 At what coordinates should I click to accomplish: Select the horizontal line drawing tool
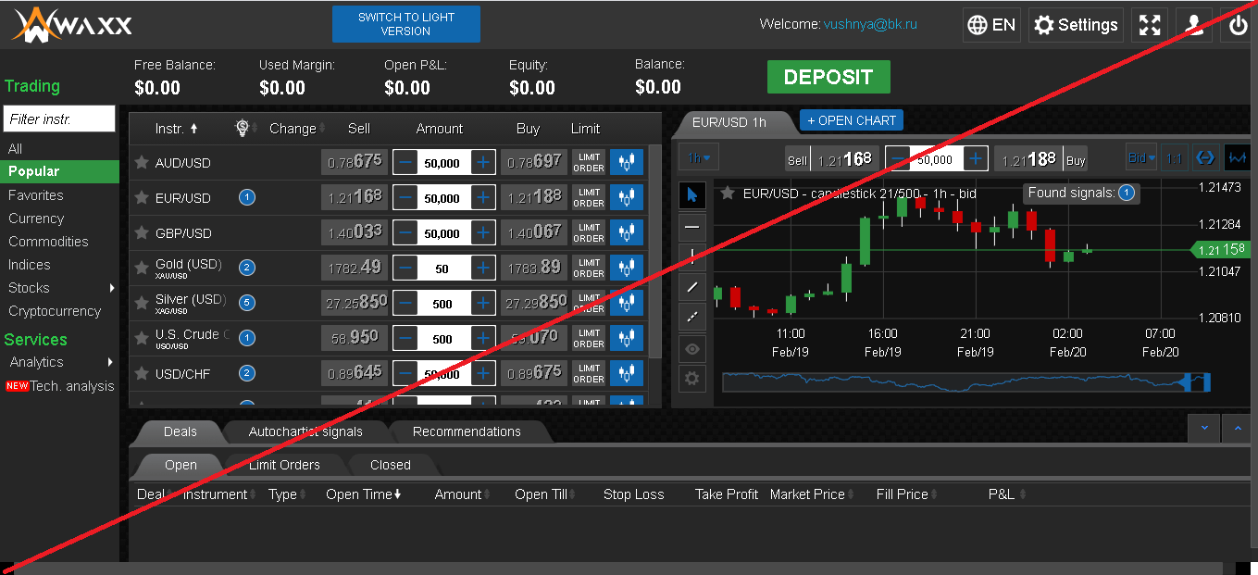693,226
